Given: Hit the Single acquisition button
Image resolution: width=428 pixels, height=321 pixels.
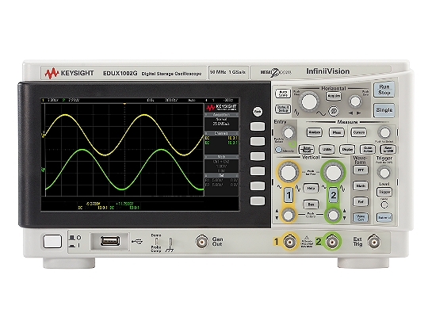Looking at the screenshot, I should coord(384,110).
